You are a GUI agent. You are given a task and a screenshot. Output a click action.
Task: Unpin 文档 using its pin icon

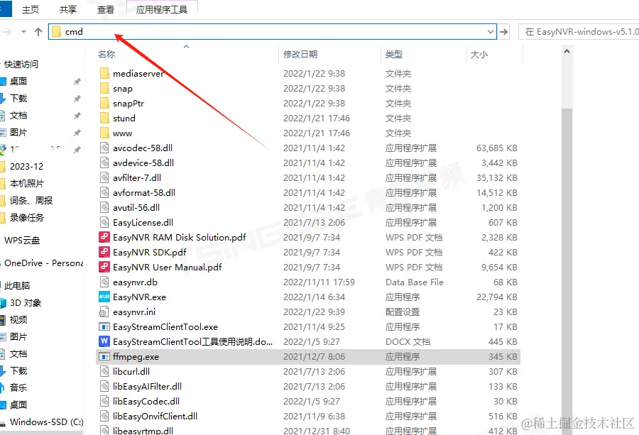77,116
